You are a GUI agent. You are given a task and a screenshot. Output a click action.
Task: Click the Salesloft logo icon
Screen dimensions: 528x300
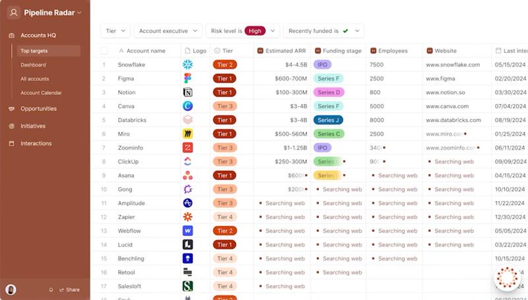pyautogui.click(x=187, y=286)
